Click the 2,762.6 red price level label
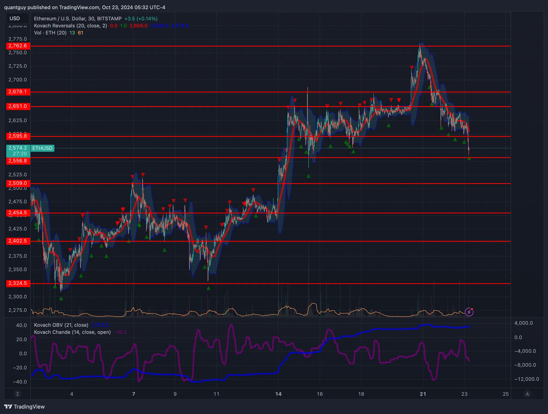This screenshot has width=548, height=414. 18,46
